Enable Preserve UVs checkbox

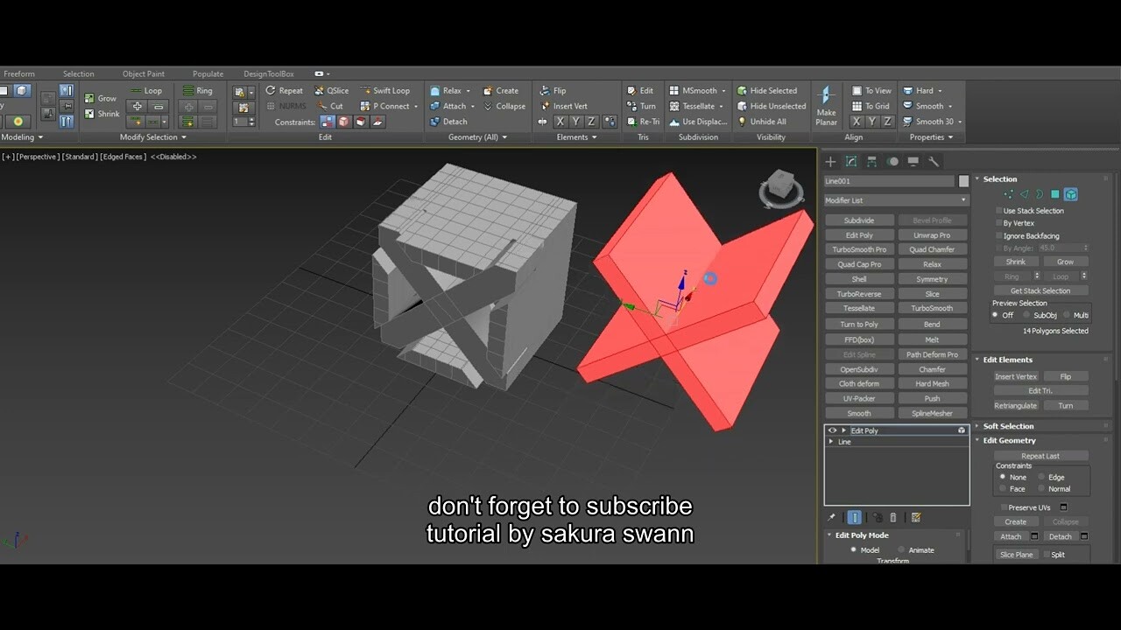click(1005, 507)
